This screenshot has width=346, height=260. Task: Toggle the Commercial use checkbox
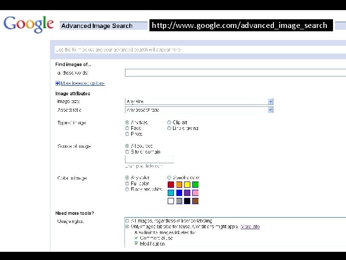[136, 238]
